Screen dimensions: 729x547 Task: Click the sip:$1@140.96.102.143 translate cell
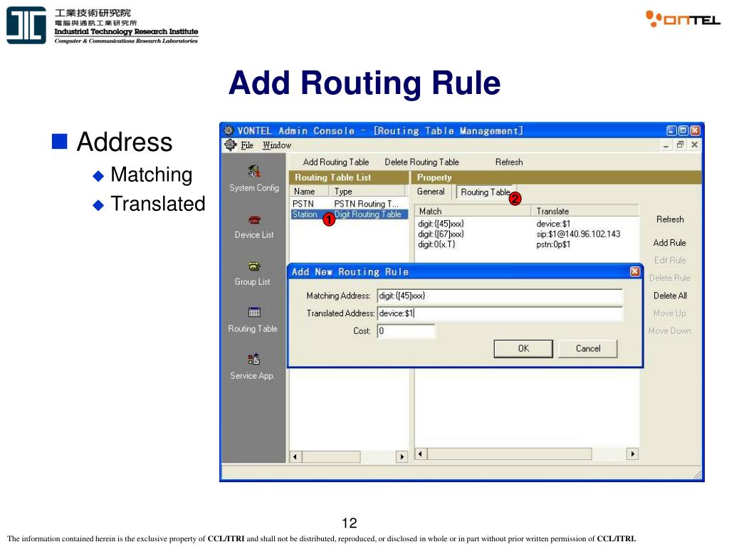pos(578,234)
